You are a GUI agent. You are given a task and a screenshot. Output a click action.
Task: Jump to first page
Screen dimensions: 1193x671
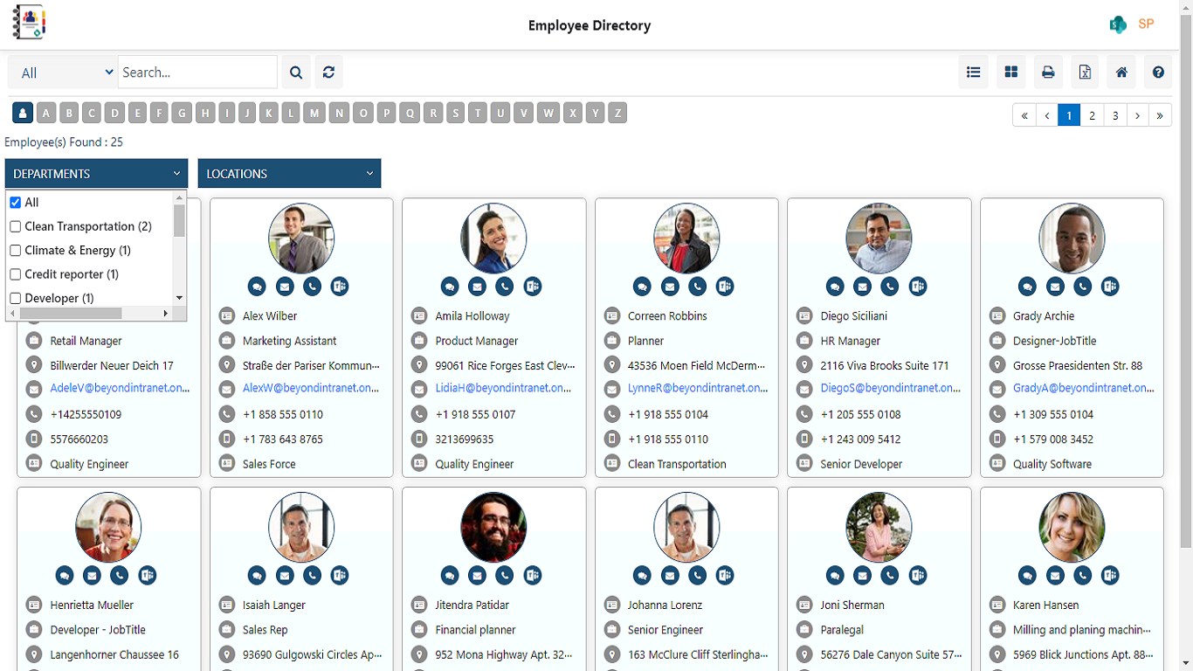tap(1024, 115)
